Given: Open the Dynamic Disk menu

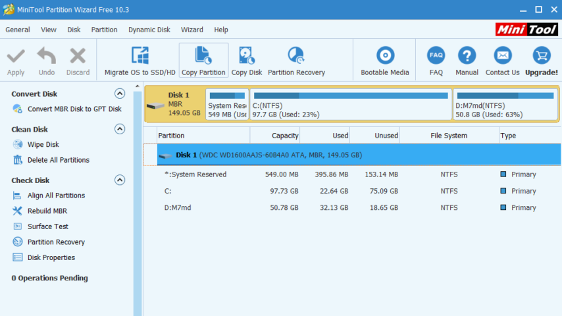Looking at the screenshot, I should click(x=149, y=30).
